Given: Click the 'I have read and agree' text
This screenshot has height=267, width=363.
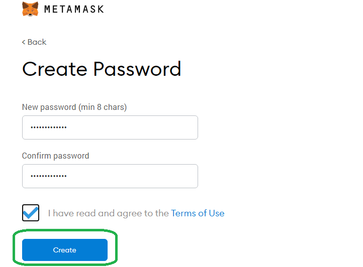Looking at the screenshot, I should (x=109, y=213).
